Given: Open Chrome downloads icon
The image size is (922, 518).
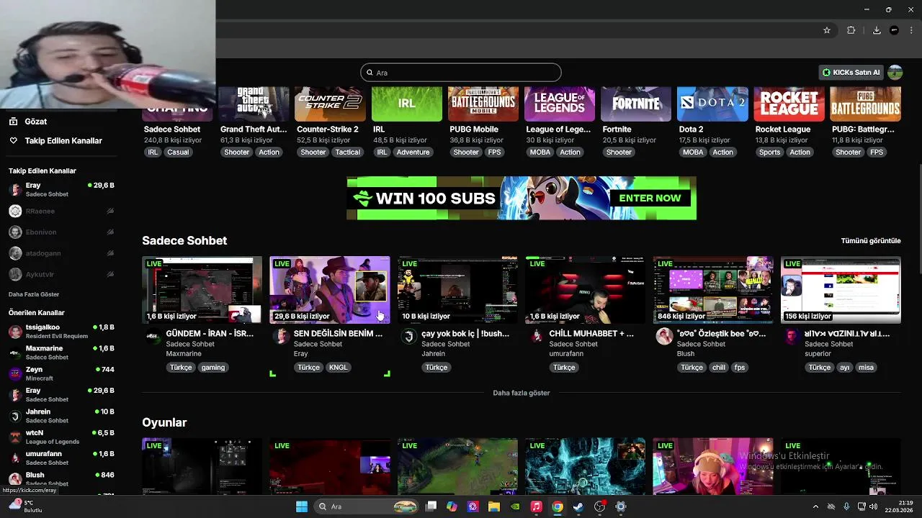Looking at the screenshot, I should (x=877, y=30).
